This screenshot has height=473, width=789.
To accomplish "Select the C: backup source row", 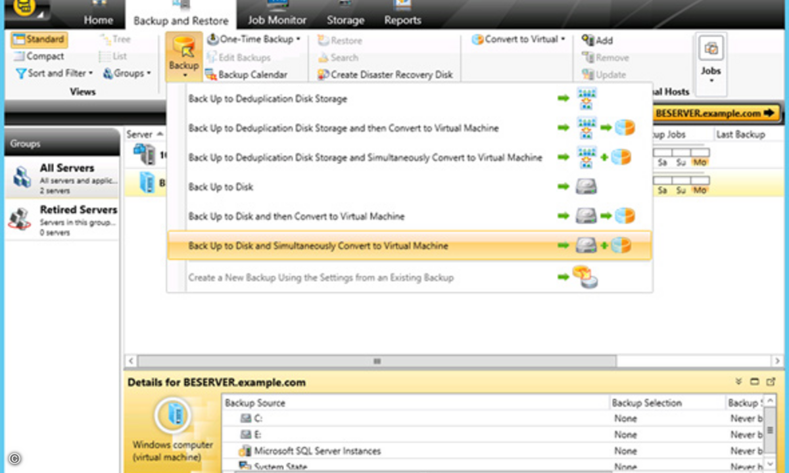I will click(493, 418).
